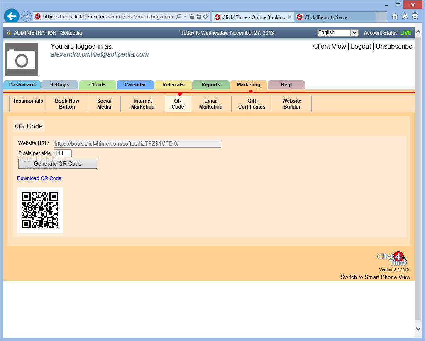The height and width of the screenshot is (341, 425).
Task: Open the Email Marketing submenu
Action: coord(211,104)
